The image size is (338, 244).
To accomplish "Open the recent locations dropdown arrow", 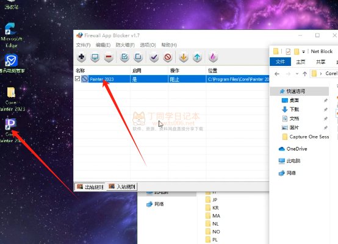I will point(297,74).
